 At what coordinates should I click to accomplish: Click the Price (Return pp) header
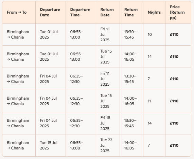(x=177, y=12)
